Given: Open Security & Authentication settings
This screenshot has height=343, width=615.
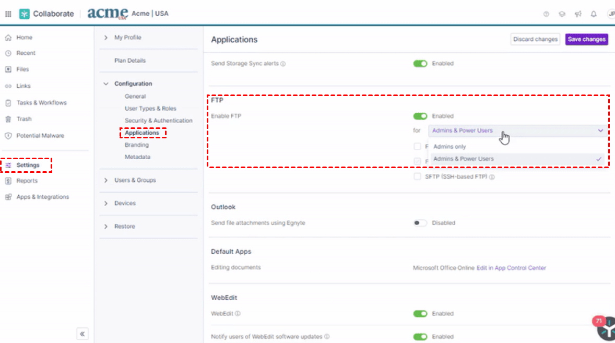Looking at the screenshot, I should 158,121.
